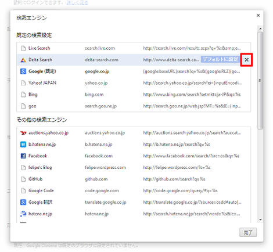This screenshot has width=273, height=252.
Task: Click the Delta Search triangle icon
Action: [x=23, y=60]
